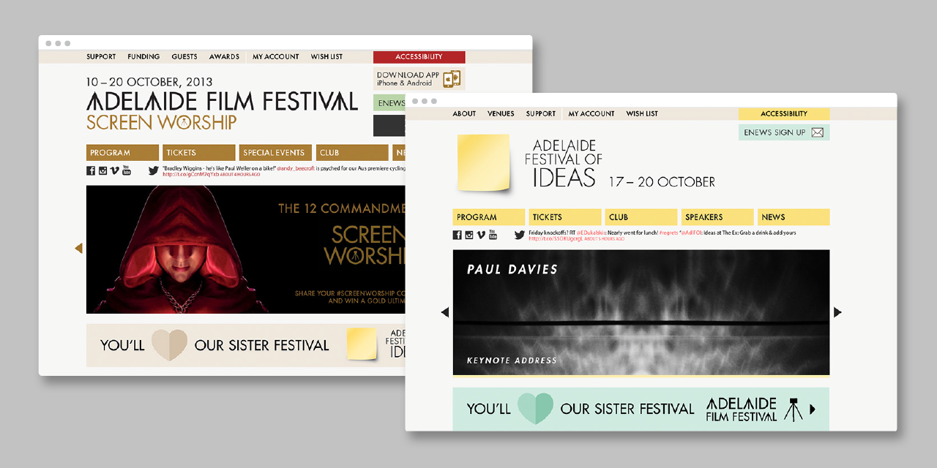Open Vimeo icon on Film Festival page
Image resolution: width=937 pixels, height=468 pixels.
pos(115,170)
